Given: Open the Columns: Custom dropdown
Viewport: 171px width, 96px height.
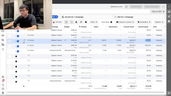Looking at the screenshot, I should pos(125,22).
